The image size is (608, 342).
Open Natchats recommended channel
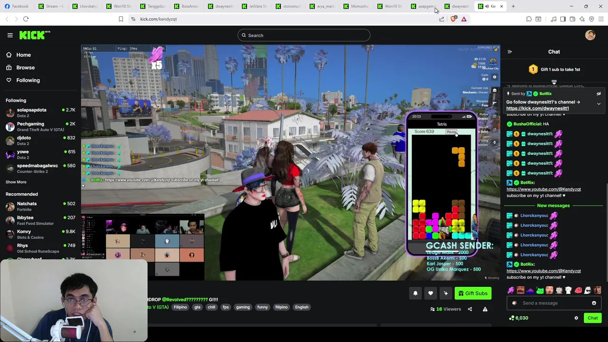(x=40, y=206)
